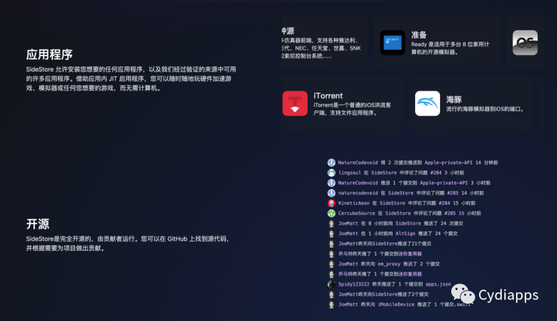Image resolution: width=557 pixels, height=321 pixels.
Task: Click JoeMatt avatar on the 8 小时前 SideStore row
Action: point(332,224)
